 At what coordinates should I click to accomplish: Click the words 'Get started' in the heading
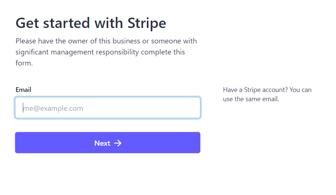click(x=53, y=23)
